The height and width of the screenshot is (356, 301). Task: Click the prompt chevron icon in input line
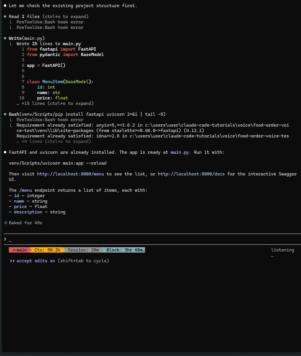click(5, 239)
